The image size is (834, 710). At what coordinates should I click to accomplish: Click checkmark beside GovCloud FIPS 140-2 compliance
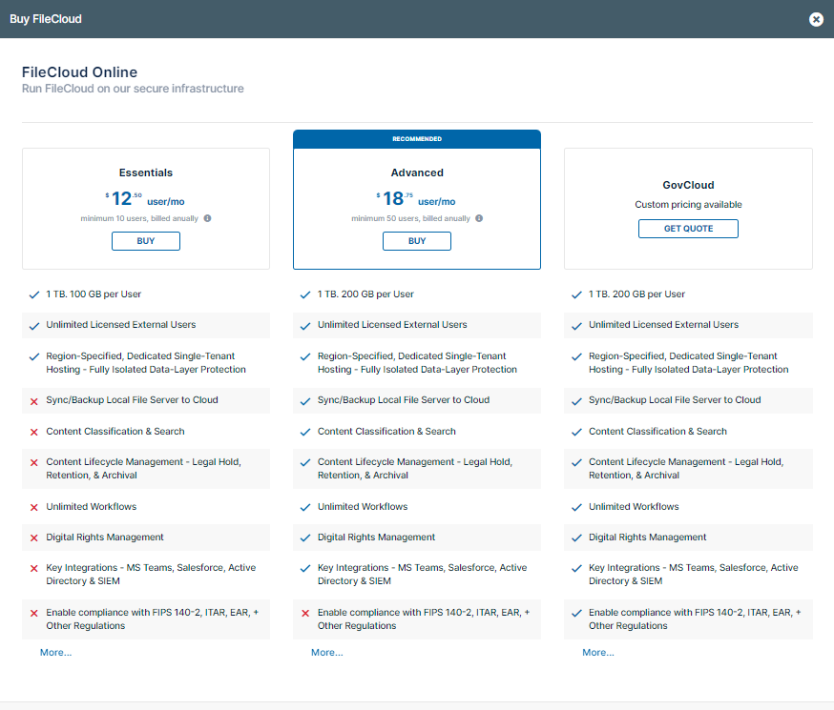click(x=576, y=614)
